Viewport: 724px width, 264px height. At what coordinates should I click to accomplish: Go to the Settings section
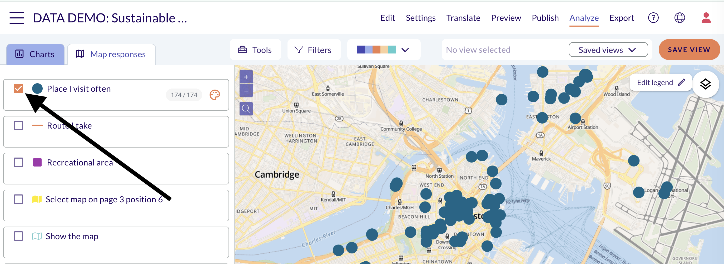coord(420,18)
